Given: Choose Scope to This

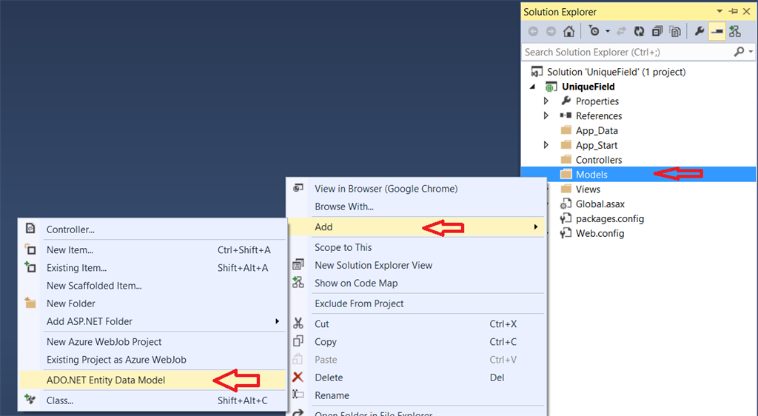Looking at the screenshot, I should pyautogui.click(x=343, y=247).
